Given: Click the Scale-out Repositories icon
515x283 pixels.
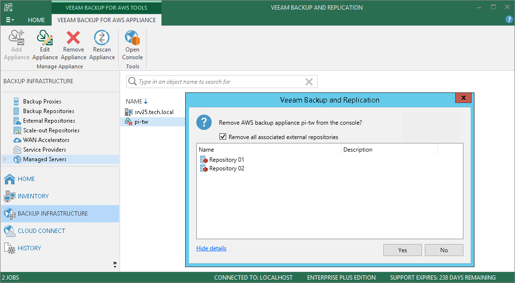Looking at the screenshot, I should [x=17, y=130].
